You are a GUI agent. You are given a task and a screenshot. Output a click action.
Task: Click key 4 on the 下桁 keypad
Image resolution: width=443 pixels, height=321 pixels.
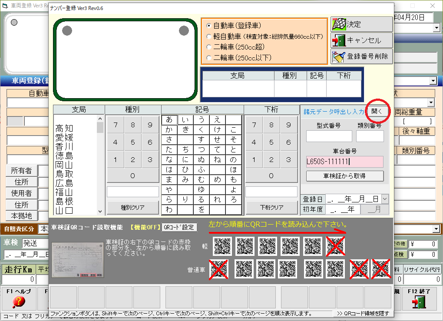pyautogui.click(x=254, y=142)
